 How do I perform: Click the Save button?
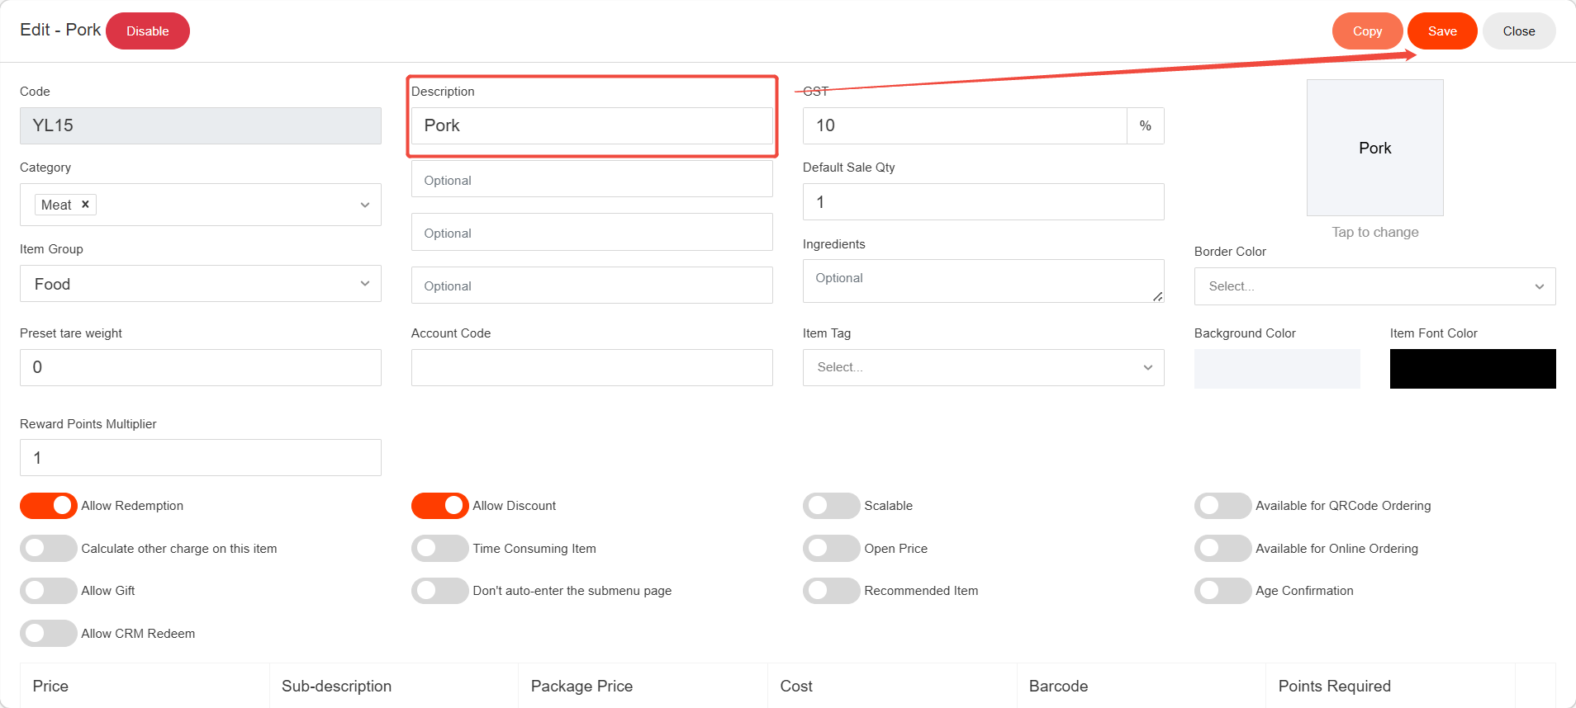pos(1441,31)
